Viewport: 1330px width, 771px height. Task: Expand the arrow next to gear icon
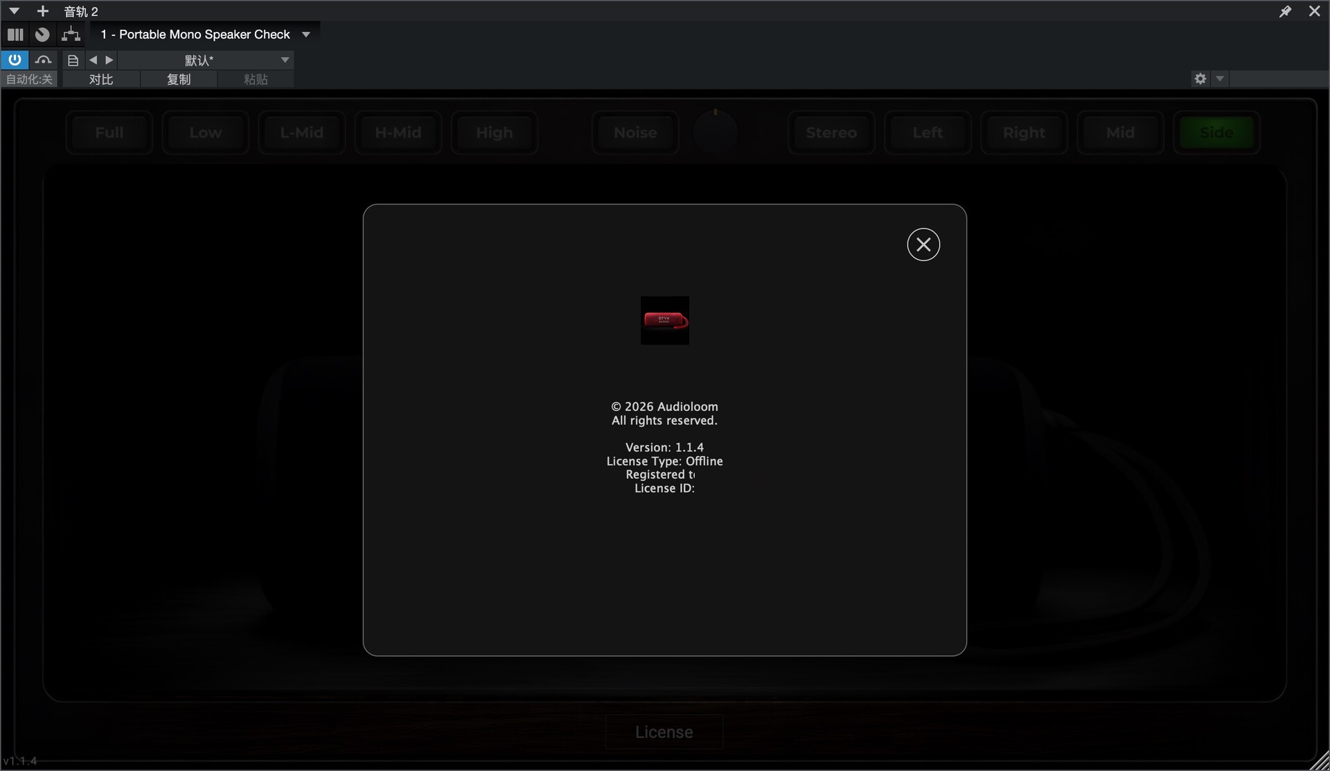pyautogui.click(x=1220, y=78)
